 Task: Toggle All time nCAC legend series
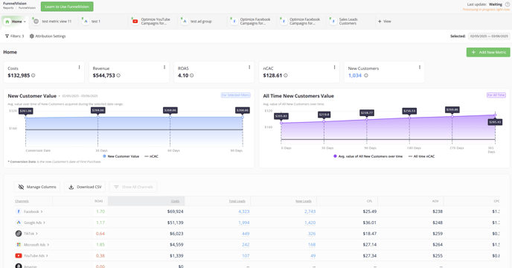tap(421, 156)
